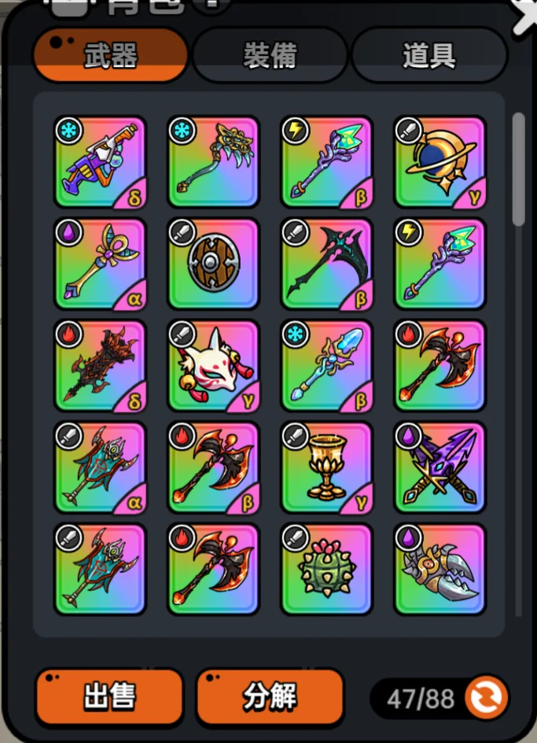Image resolution: width=537 pixels, height=743 pixels.
Task: Select the purple ice blaster gun weapon
Action: coord(100,162)
